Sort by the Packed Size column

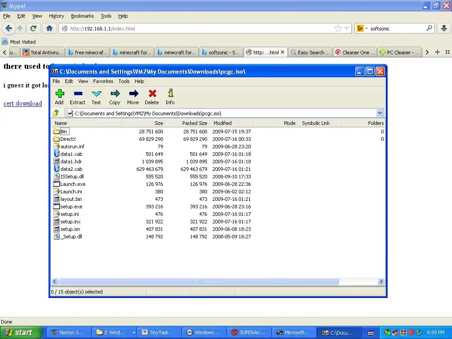pos(188,123)
